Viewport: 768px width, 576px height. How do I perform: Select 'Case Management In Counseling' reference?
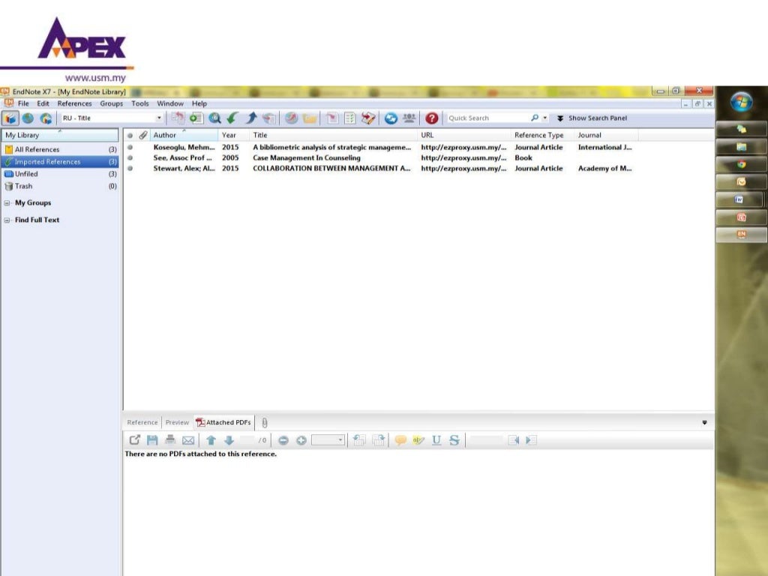click(307, 157)
